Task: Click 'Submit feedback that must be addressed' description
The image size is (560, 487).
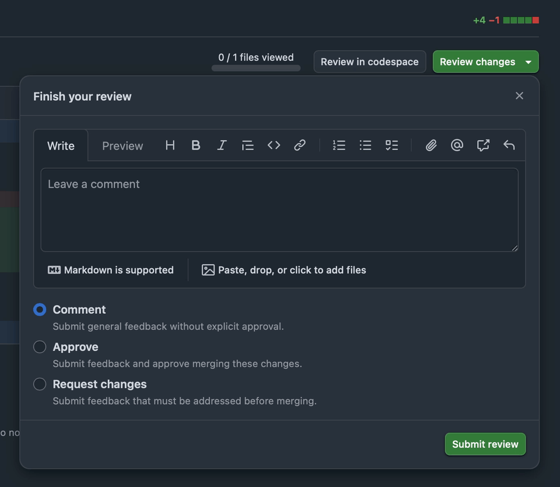Action: 185,401
